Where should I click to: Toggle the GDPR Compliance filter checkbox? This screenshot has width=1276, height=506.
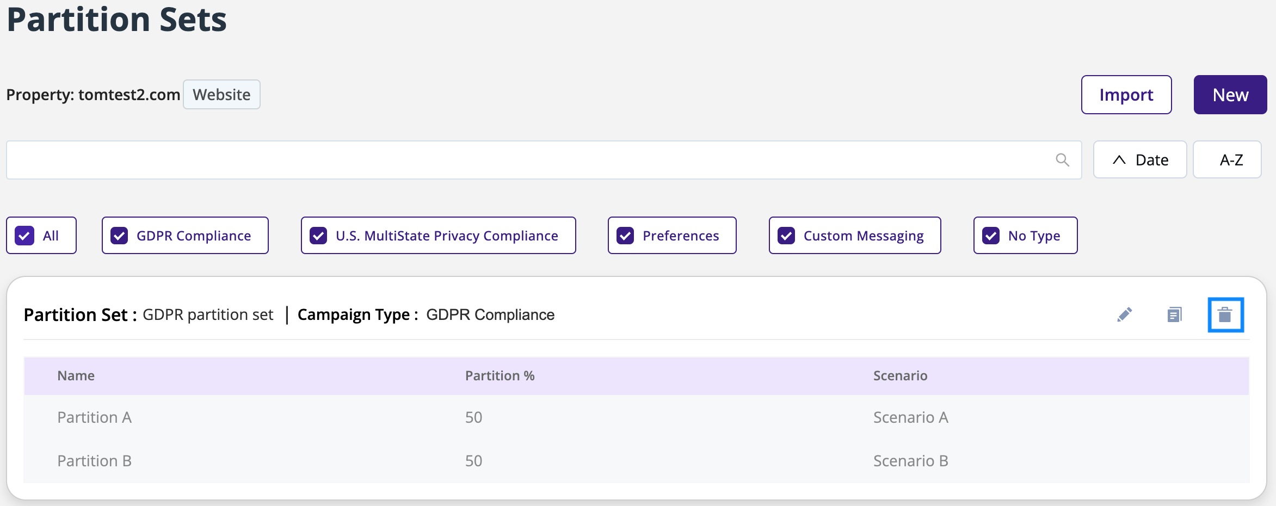[x=119, y=236]
